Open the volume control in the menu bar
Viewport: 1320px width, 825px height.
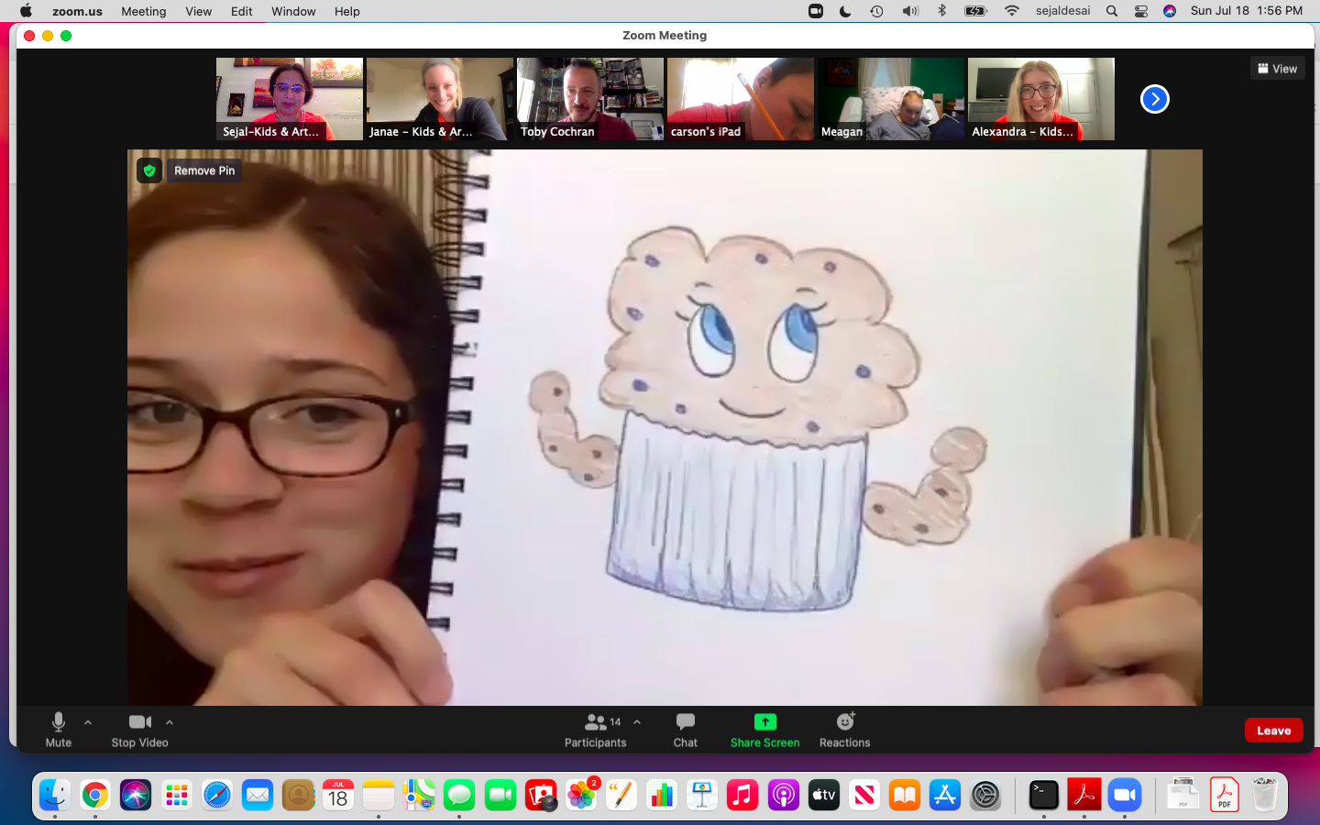[910, 11]
